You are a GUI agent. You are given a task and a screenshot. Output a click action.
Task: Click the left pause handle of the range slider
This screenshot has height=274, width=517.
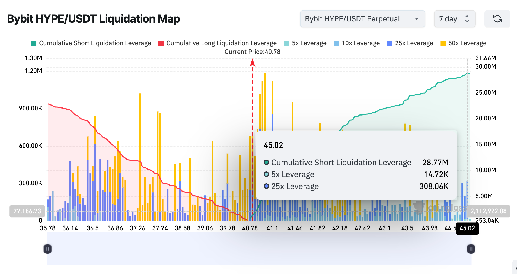47,249
